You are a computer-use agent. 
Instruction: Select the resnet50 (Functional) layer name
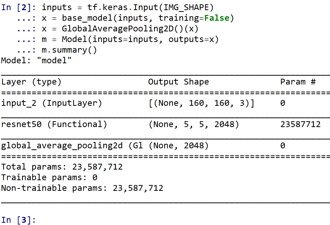coord(54,124)
